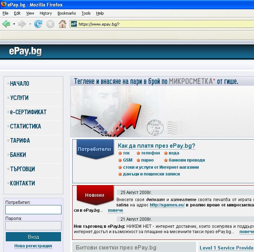
Task: Click the star icon beside GSM
Action: (120, 160)
